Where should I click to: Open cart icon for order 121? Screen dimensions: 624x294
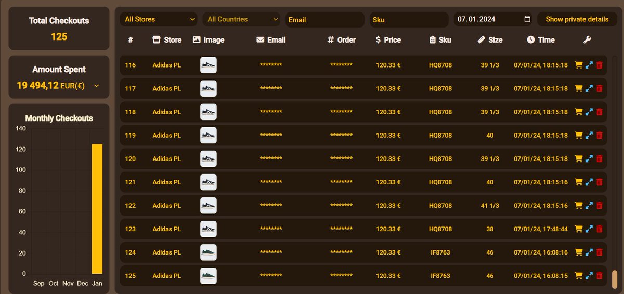(578, 182)
